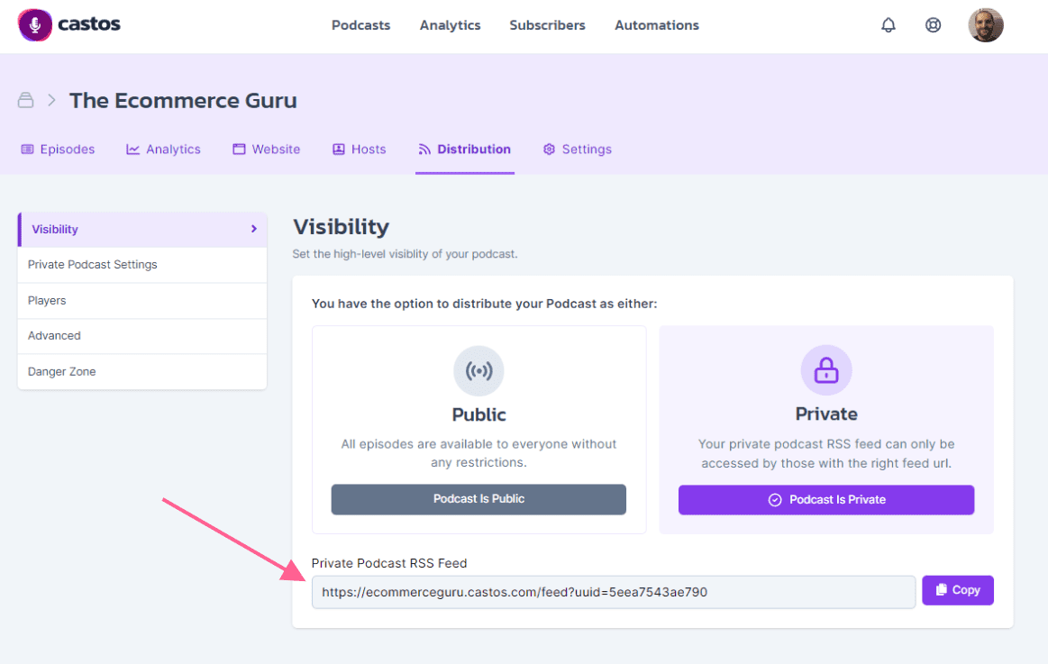This screenshot has height=664, width=1048.
Task: Click the Analytics chart icon in the podcast tabs
Action: pos(133,149)
